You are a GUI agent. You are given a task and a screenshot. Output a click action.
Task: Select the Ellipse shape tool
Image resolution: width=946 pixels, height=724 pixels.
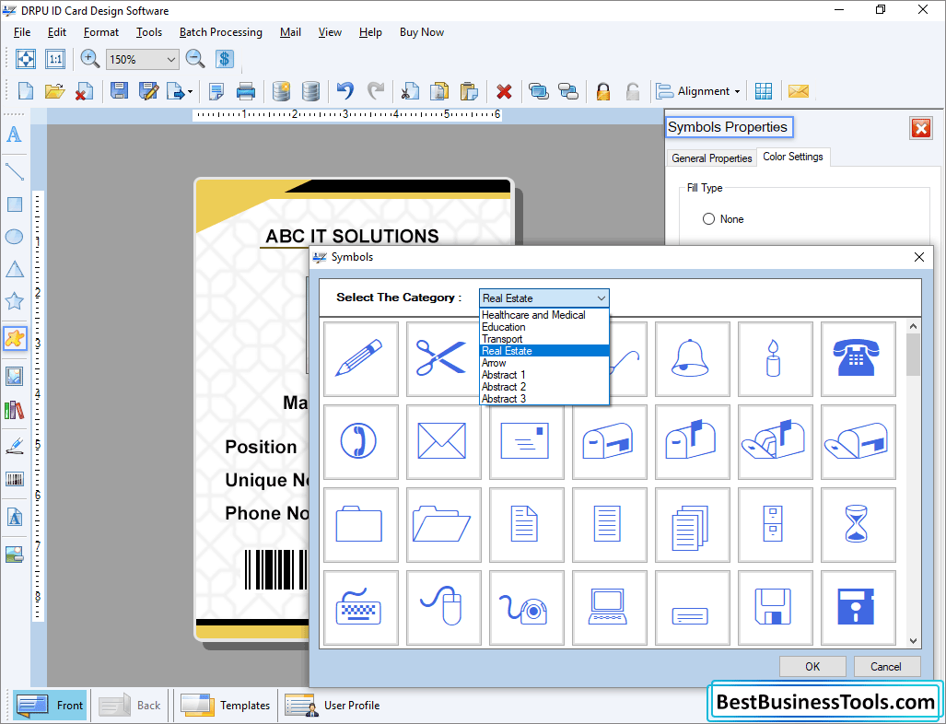click(14, 237)
